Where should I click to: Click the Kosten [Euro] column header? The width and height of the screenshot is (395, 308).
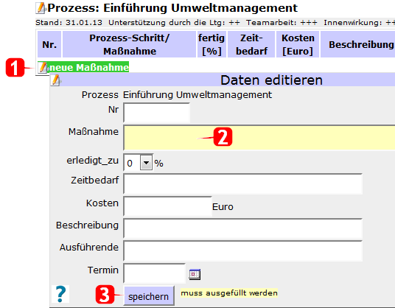(x=298, y=44)
